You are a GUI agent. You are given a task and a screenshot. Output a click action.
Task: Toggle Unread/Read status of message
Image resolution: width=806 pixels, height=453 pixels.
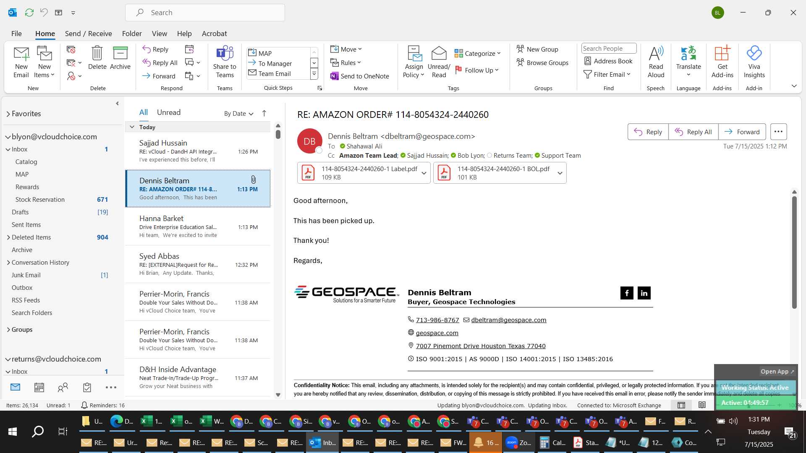coord(439,62)
